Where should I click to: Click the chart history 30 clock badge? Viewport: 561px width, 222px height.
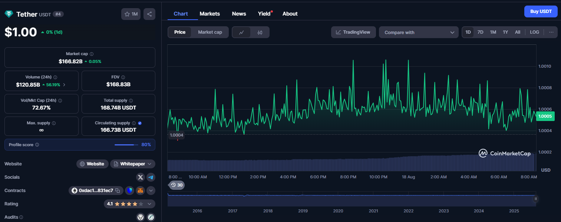[176, 185]
